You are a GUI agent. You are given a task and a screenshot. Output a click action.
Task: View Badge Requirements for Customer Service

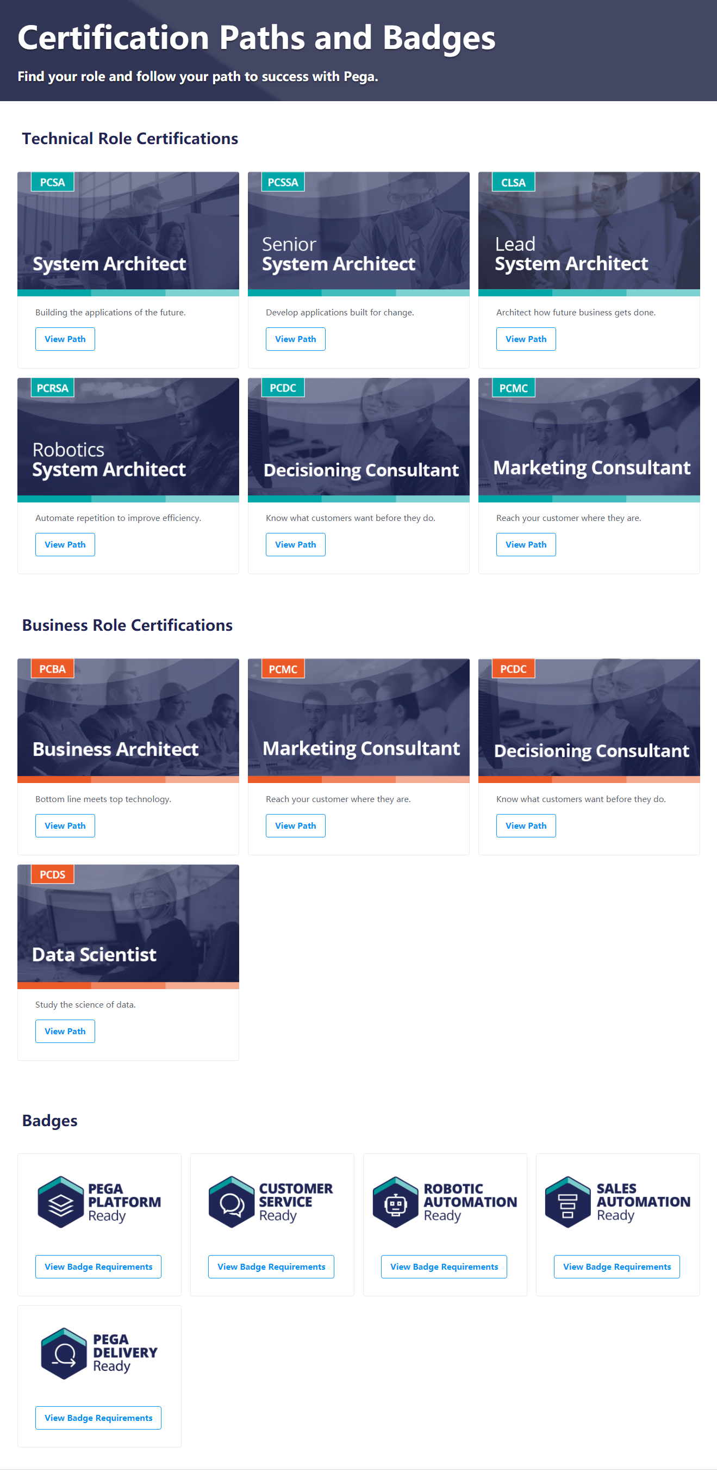(271, 1267)
